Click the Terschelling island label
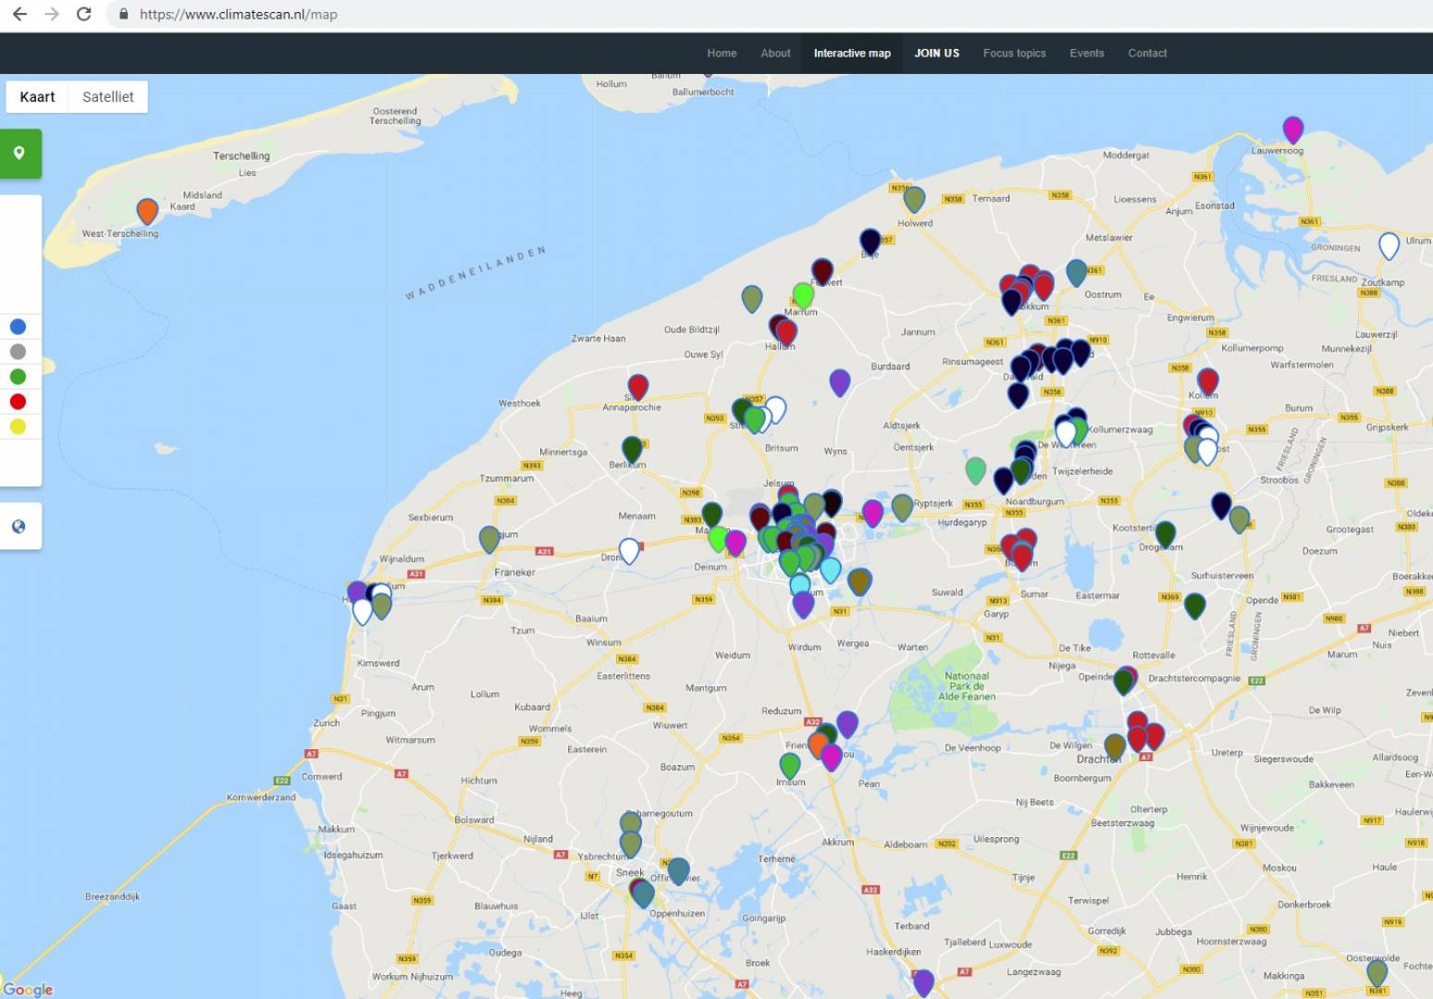The image size is (1433, 999). pos(241,155)
